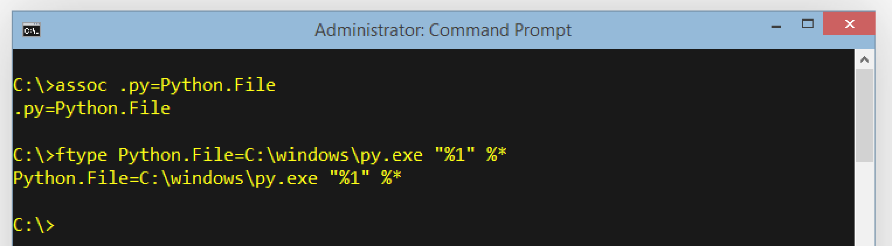
Task: Click the scrollbar up arrow
Action: pyautogui.click(x=864, y=59)
